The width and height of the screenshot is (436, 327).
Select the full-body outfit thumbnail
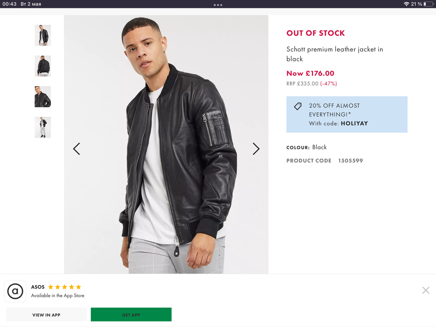click(43, 127)
